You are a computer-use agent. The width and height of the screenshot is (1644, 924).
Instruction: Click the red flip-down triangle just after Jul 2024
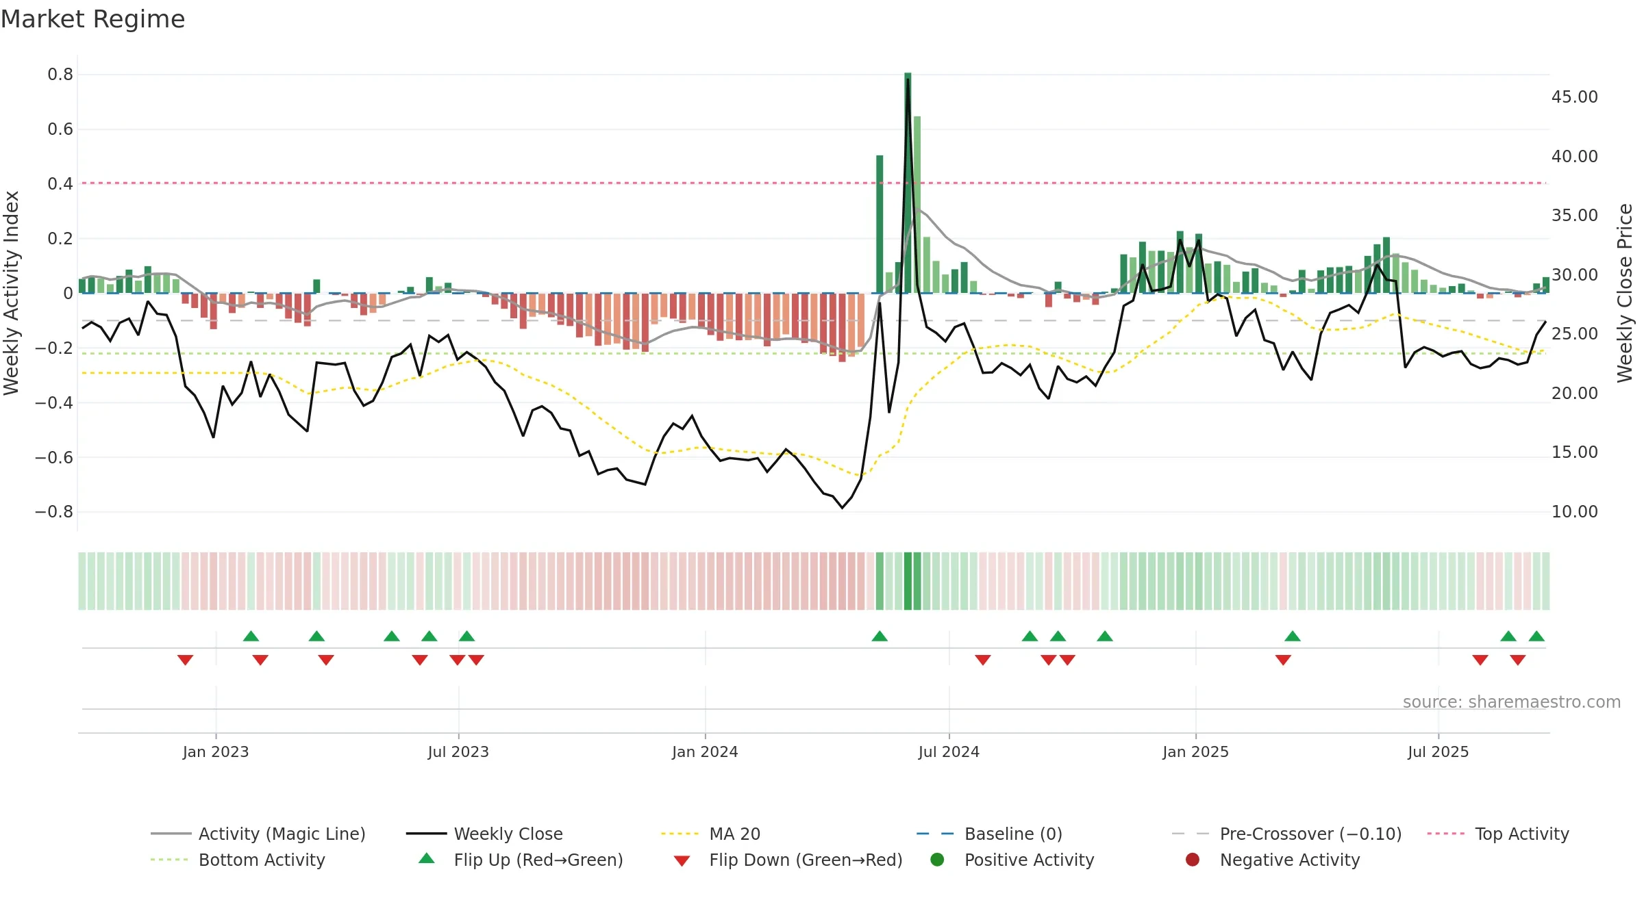[983, 660]
